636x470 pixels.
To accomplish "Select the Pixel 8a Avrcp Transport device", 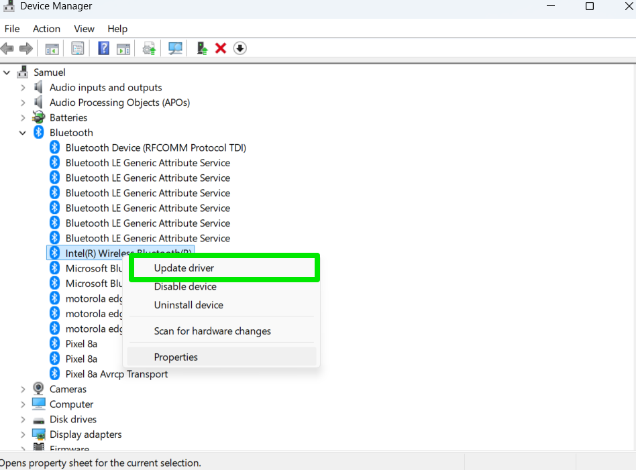I will (x=117, y=374).
